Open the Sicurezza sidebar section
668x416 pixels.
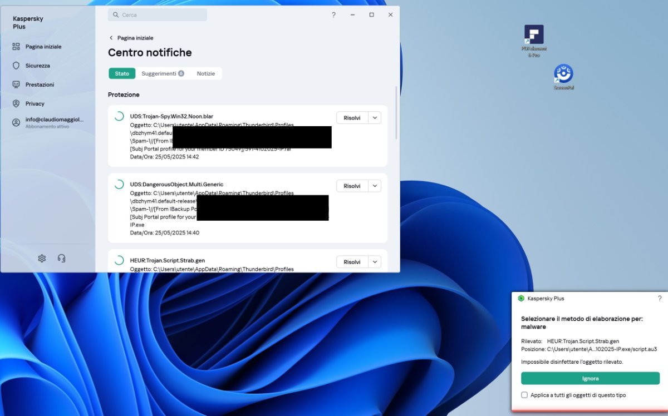tap(37, 66)
